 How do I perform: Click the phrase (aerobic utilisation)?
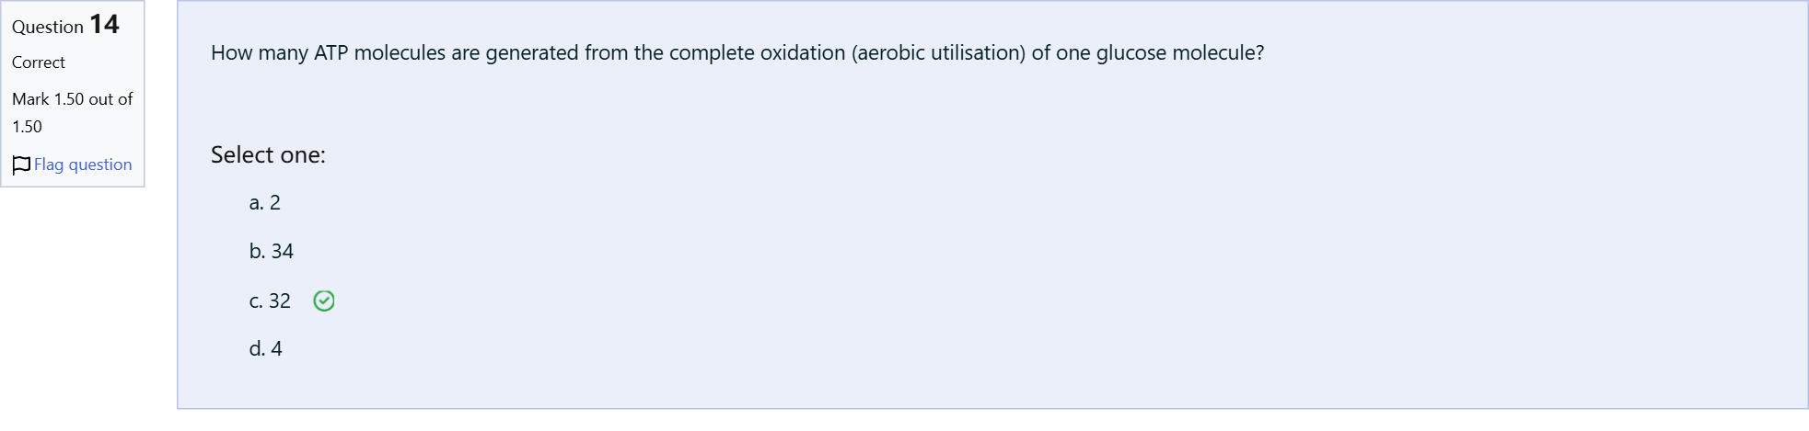coord(938,53)
